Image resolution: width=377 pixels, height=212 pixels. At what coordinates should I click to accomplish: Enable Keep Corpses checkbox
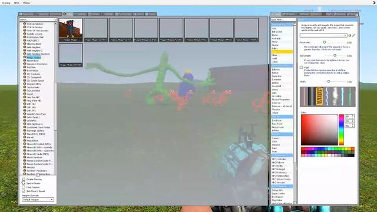click(24, 187)
